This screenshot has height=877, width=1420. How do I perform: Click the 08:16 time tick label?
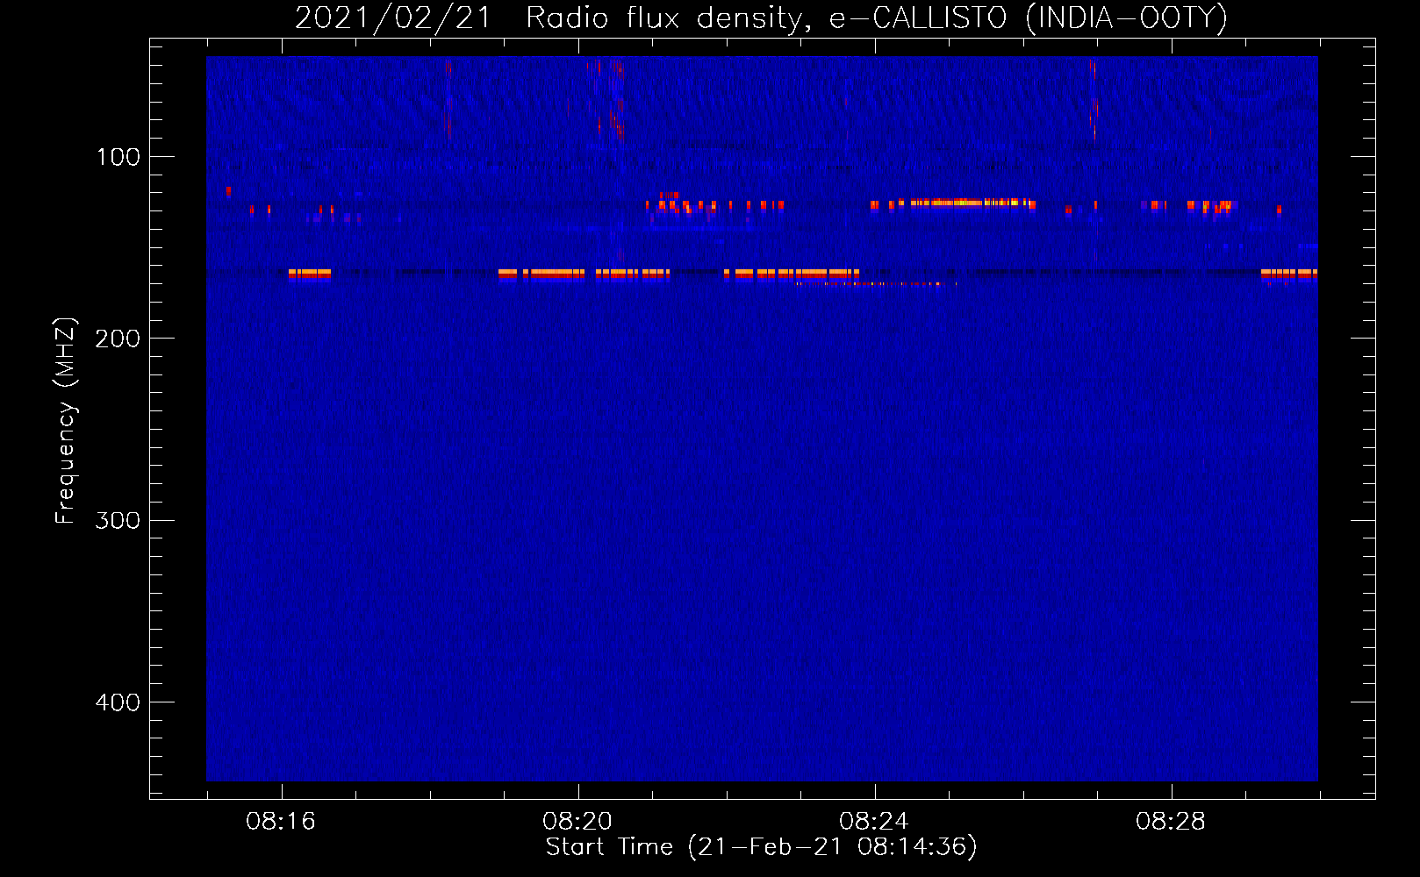point(281,822)
